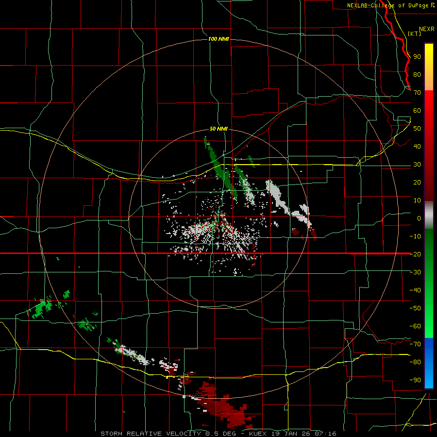Click the 0.5 DEG elevation text
The width and height of the screenshot is (437, 437).
221,434
